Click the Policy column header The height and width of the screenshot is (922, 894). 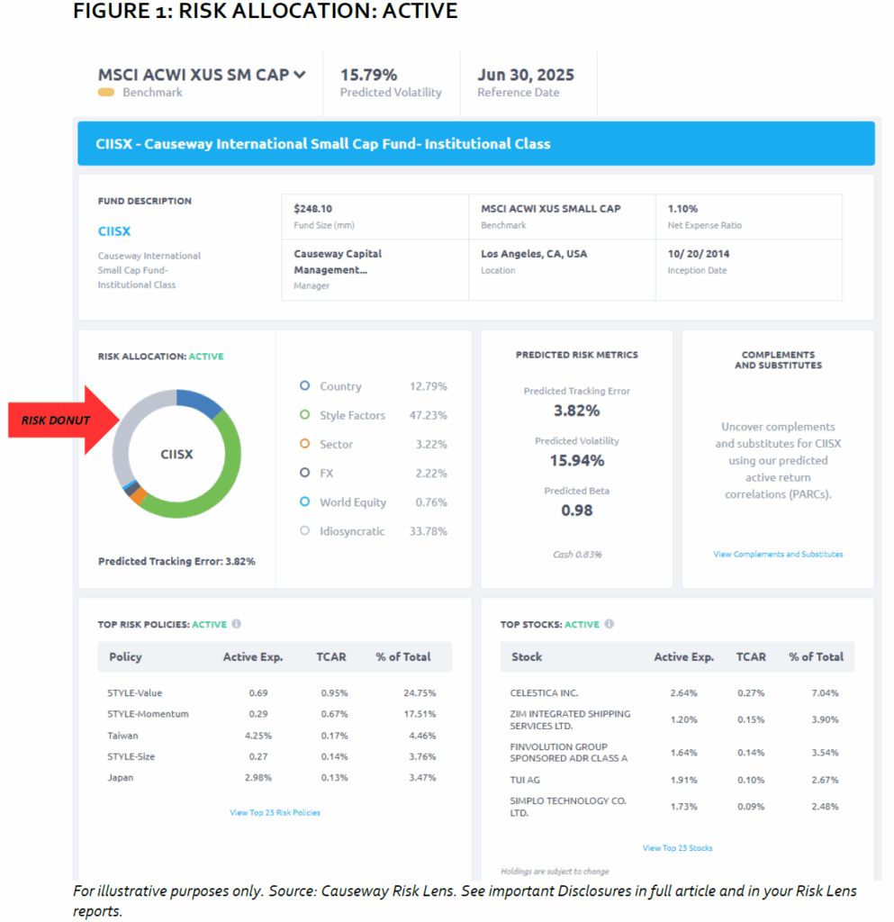tap(125, 656)
